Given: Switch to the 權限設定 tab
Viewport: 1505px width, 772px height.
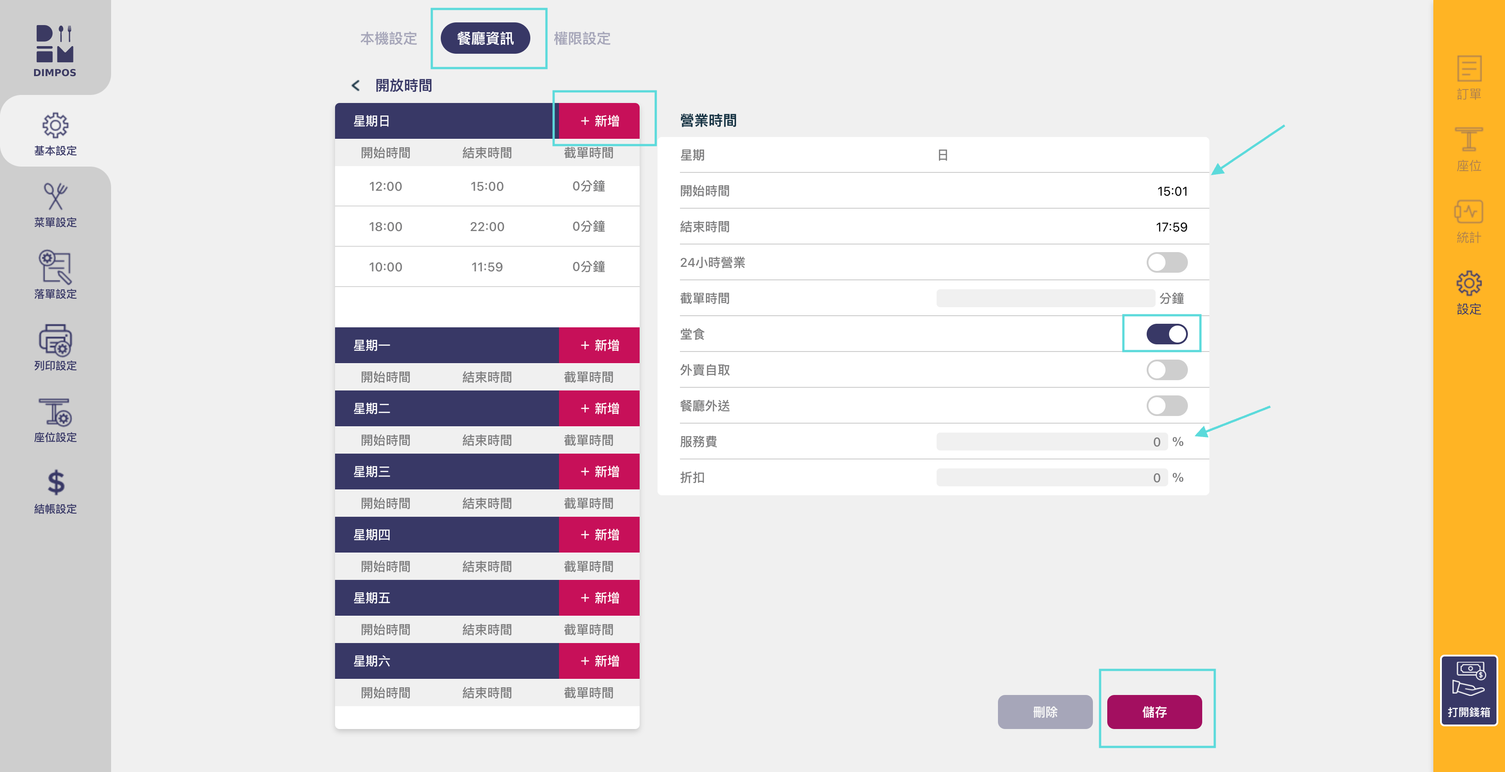Looking at the screenshot, I should [582, 39].
